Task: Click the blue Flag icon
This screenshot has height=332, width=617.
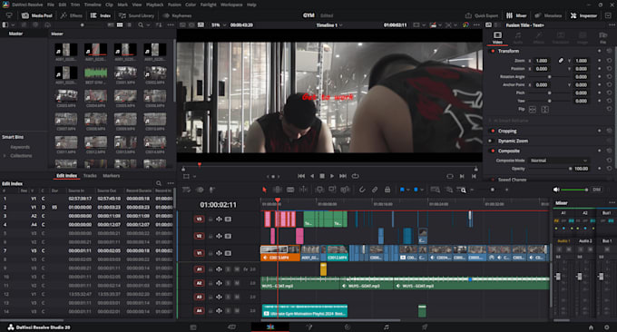Action: click(x=402, y=190)
